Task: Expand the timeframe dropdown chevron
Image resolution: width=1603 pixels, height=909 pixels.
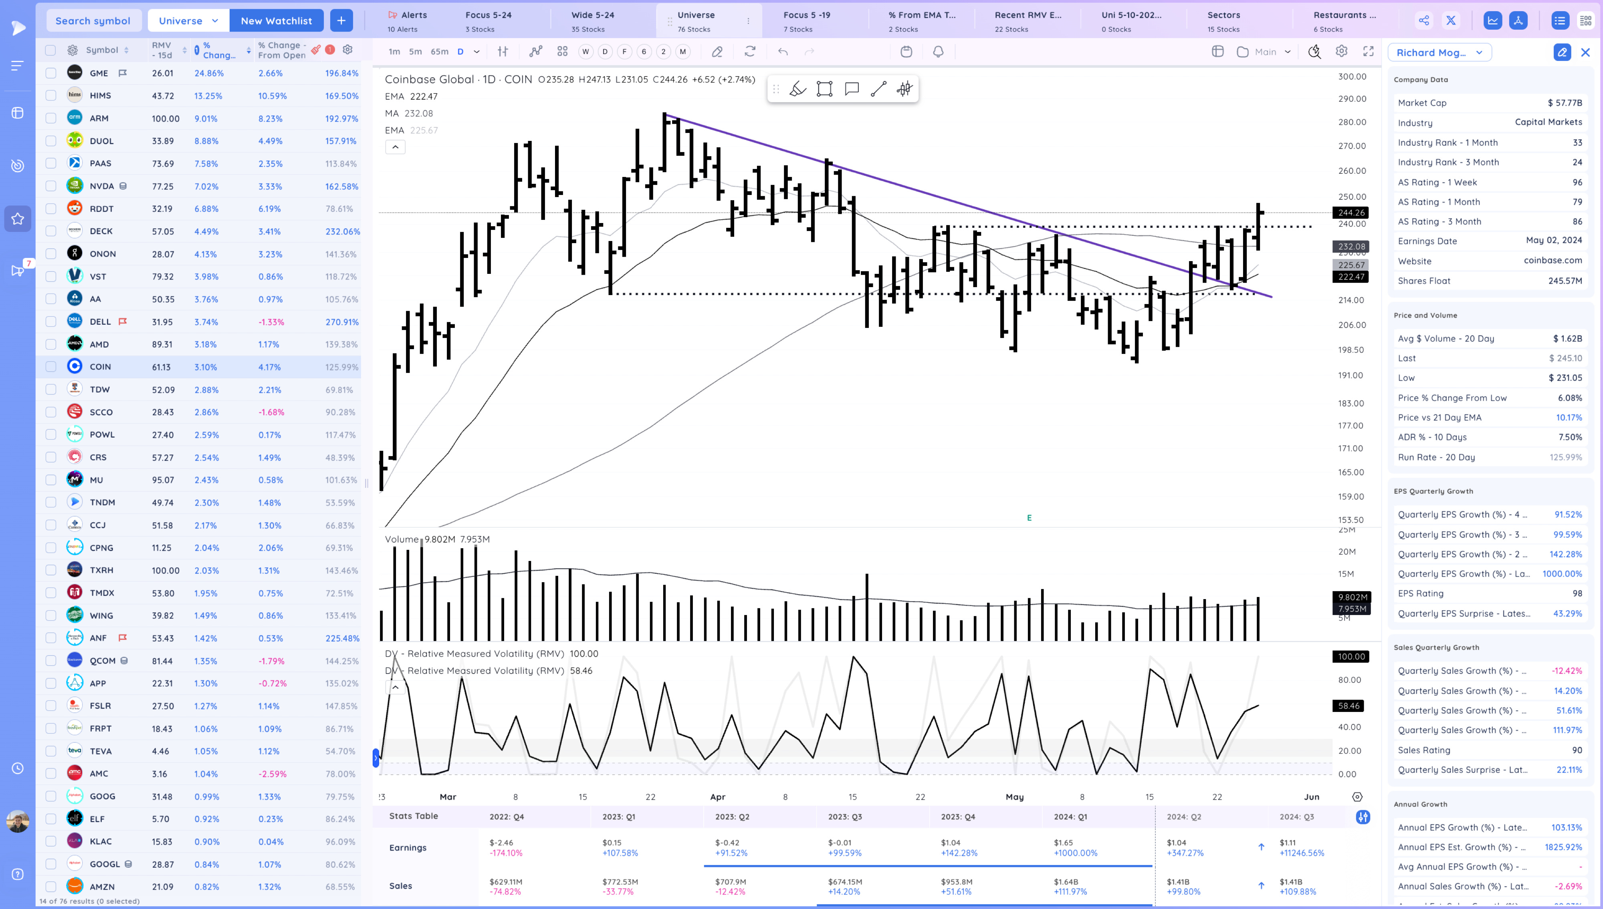Action: coord(476,52)
